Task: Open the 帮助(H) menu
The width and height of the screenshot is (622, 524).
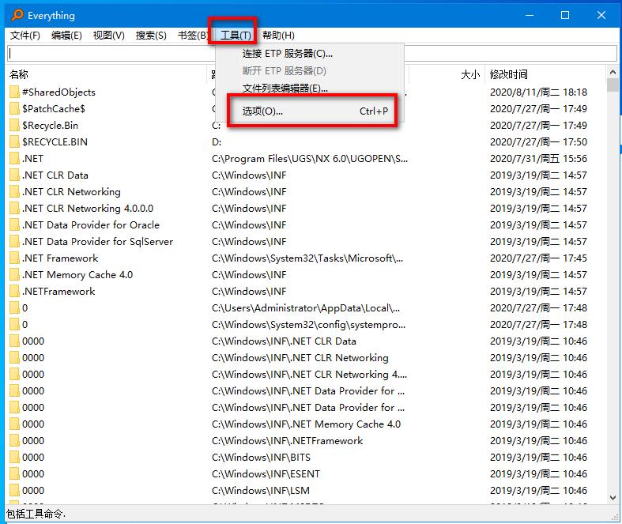Action: point(278,36)
